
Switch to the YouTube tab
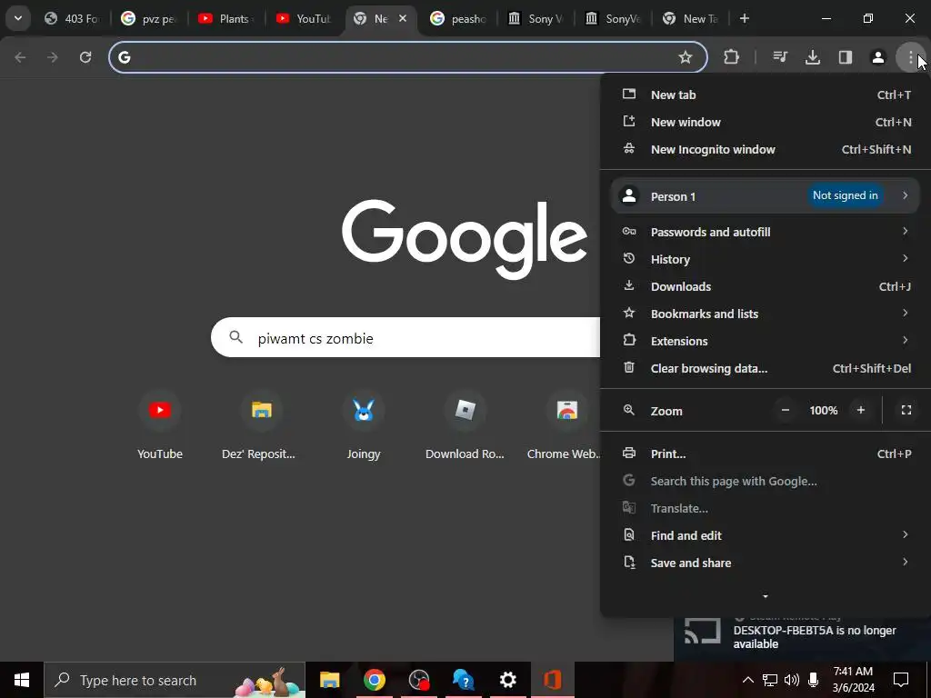[304, 19]
